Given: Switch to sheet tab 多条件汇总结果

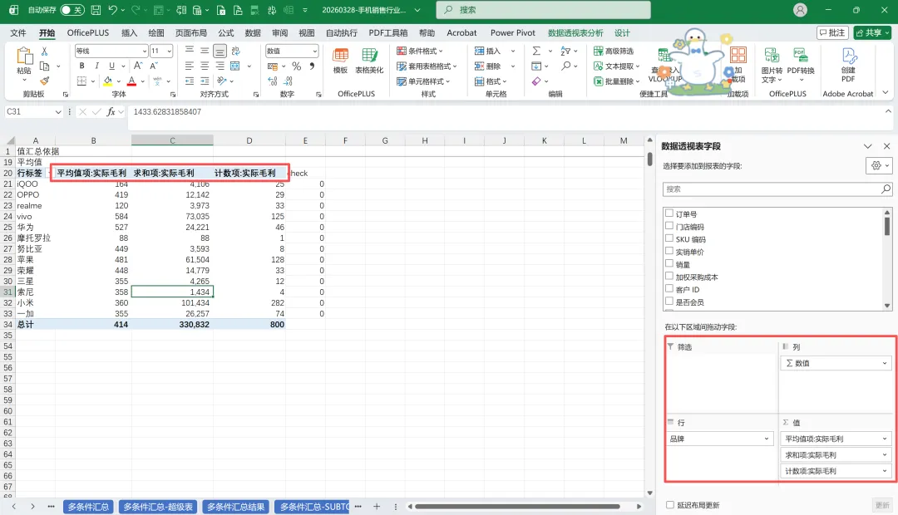Looking at the screenshot, I should (x=235, y=507).
